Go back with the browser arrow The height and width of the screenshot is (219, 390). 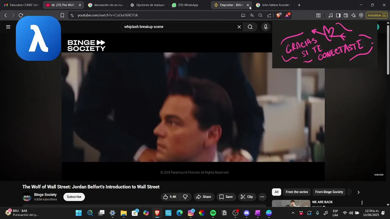click(x=5, y=15)
